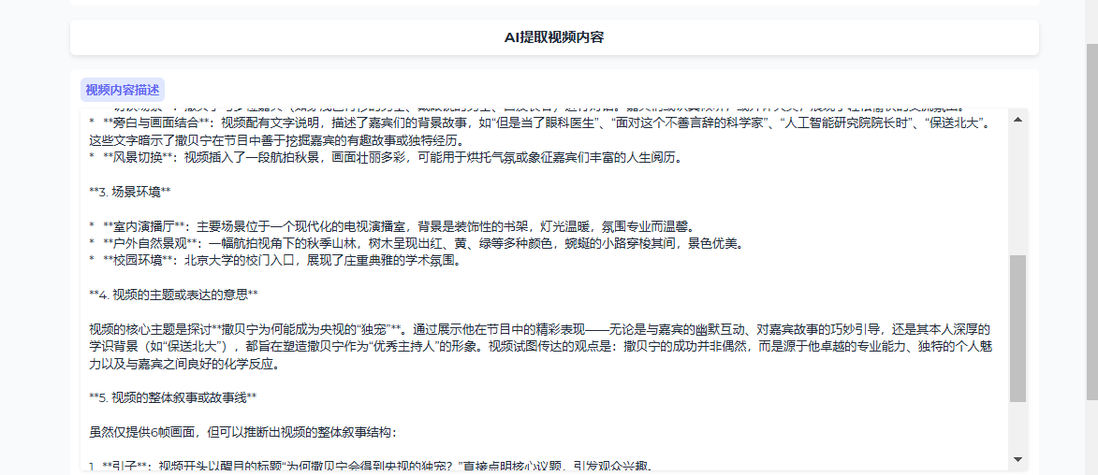Place cursor on the 室内演播厅 bullet line
This screenshot has height=475, width=1098.
[x=393, y=226]
